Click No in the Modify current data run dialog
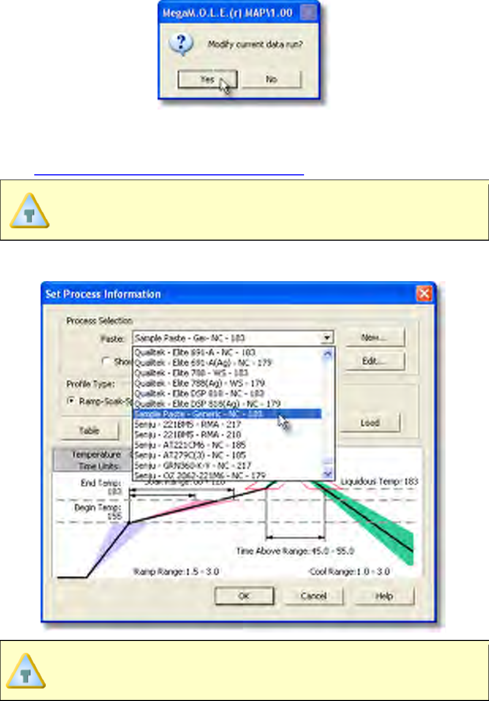The image size is (489, 701). pyautogui.click(x=271, y=80)
